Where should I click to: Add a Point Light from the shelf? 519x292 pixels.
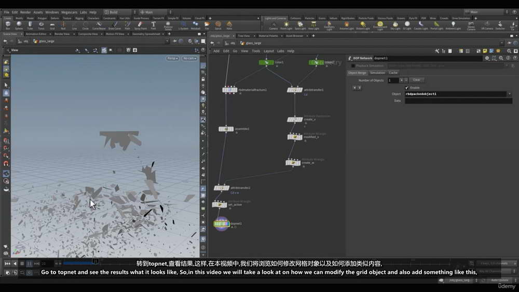(286, 25)
